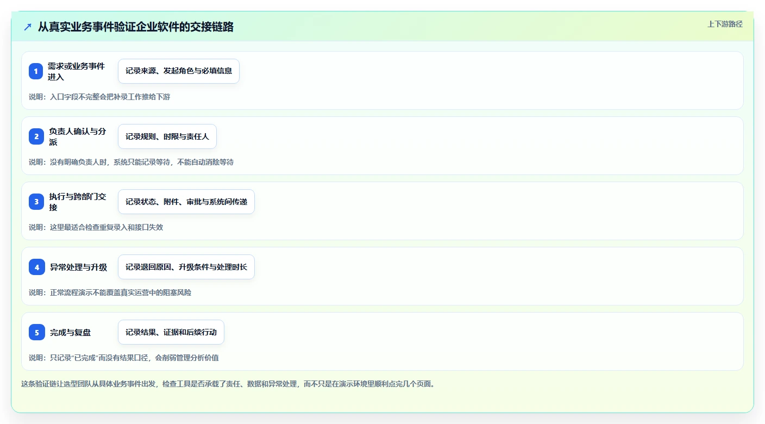Click the '记录来源、发起角色与必填信息' chip

click(x=179, y=71)
